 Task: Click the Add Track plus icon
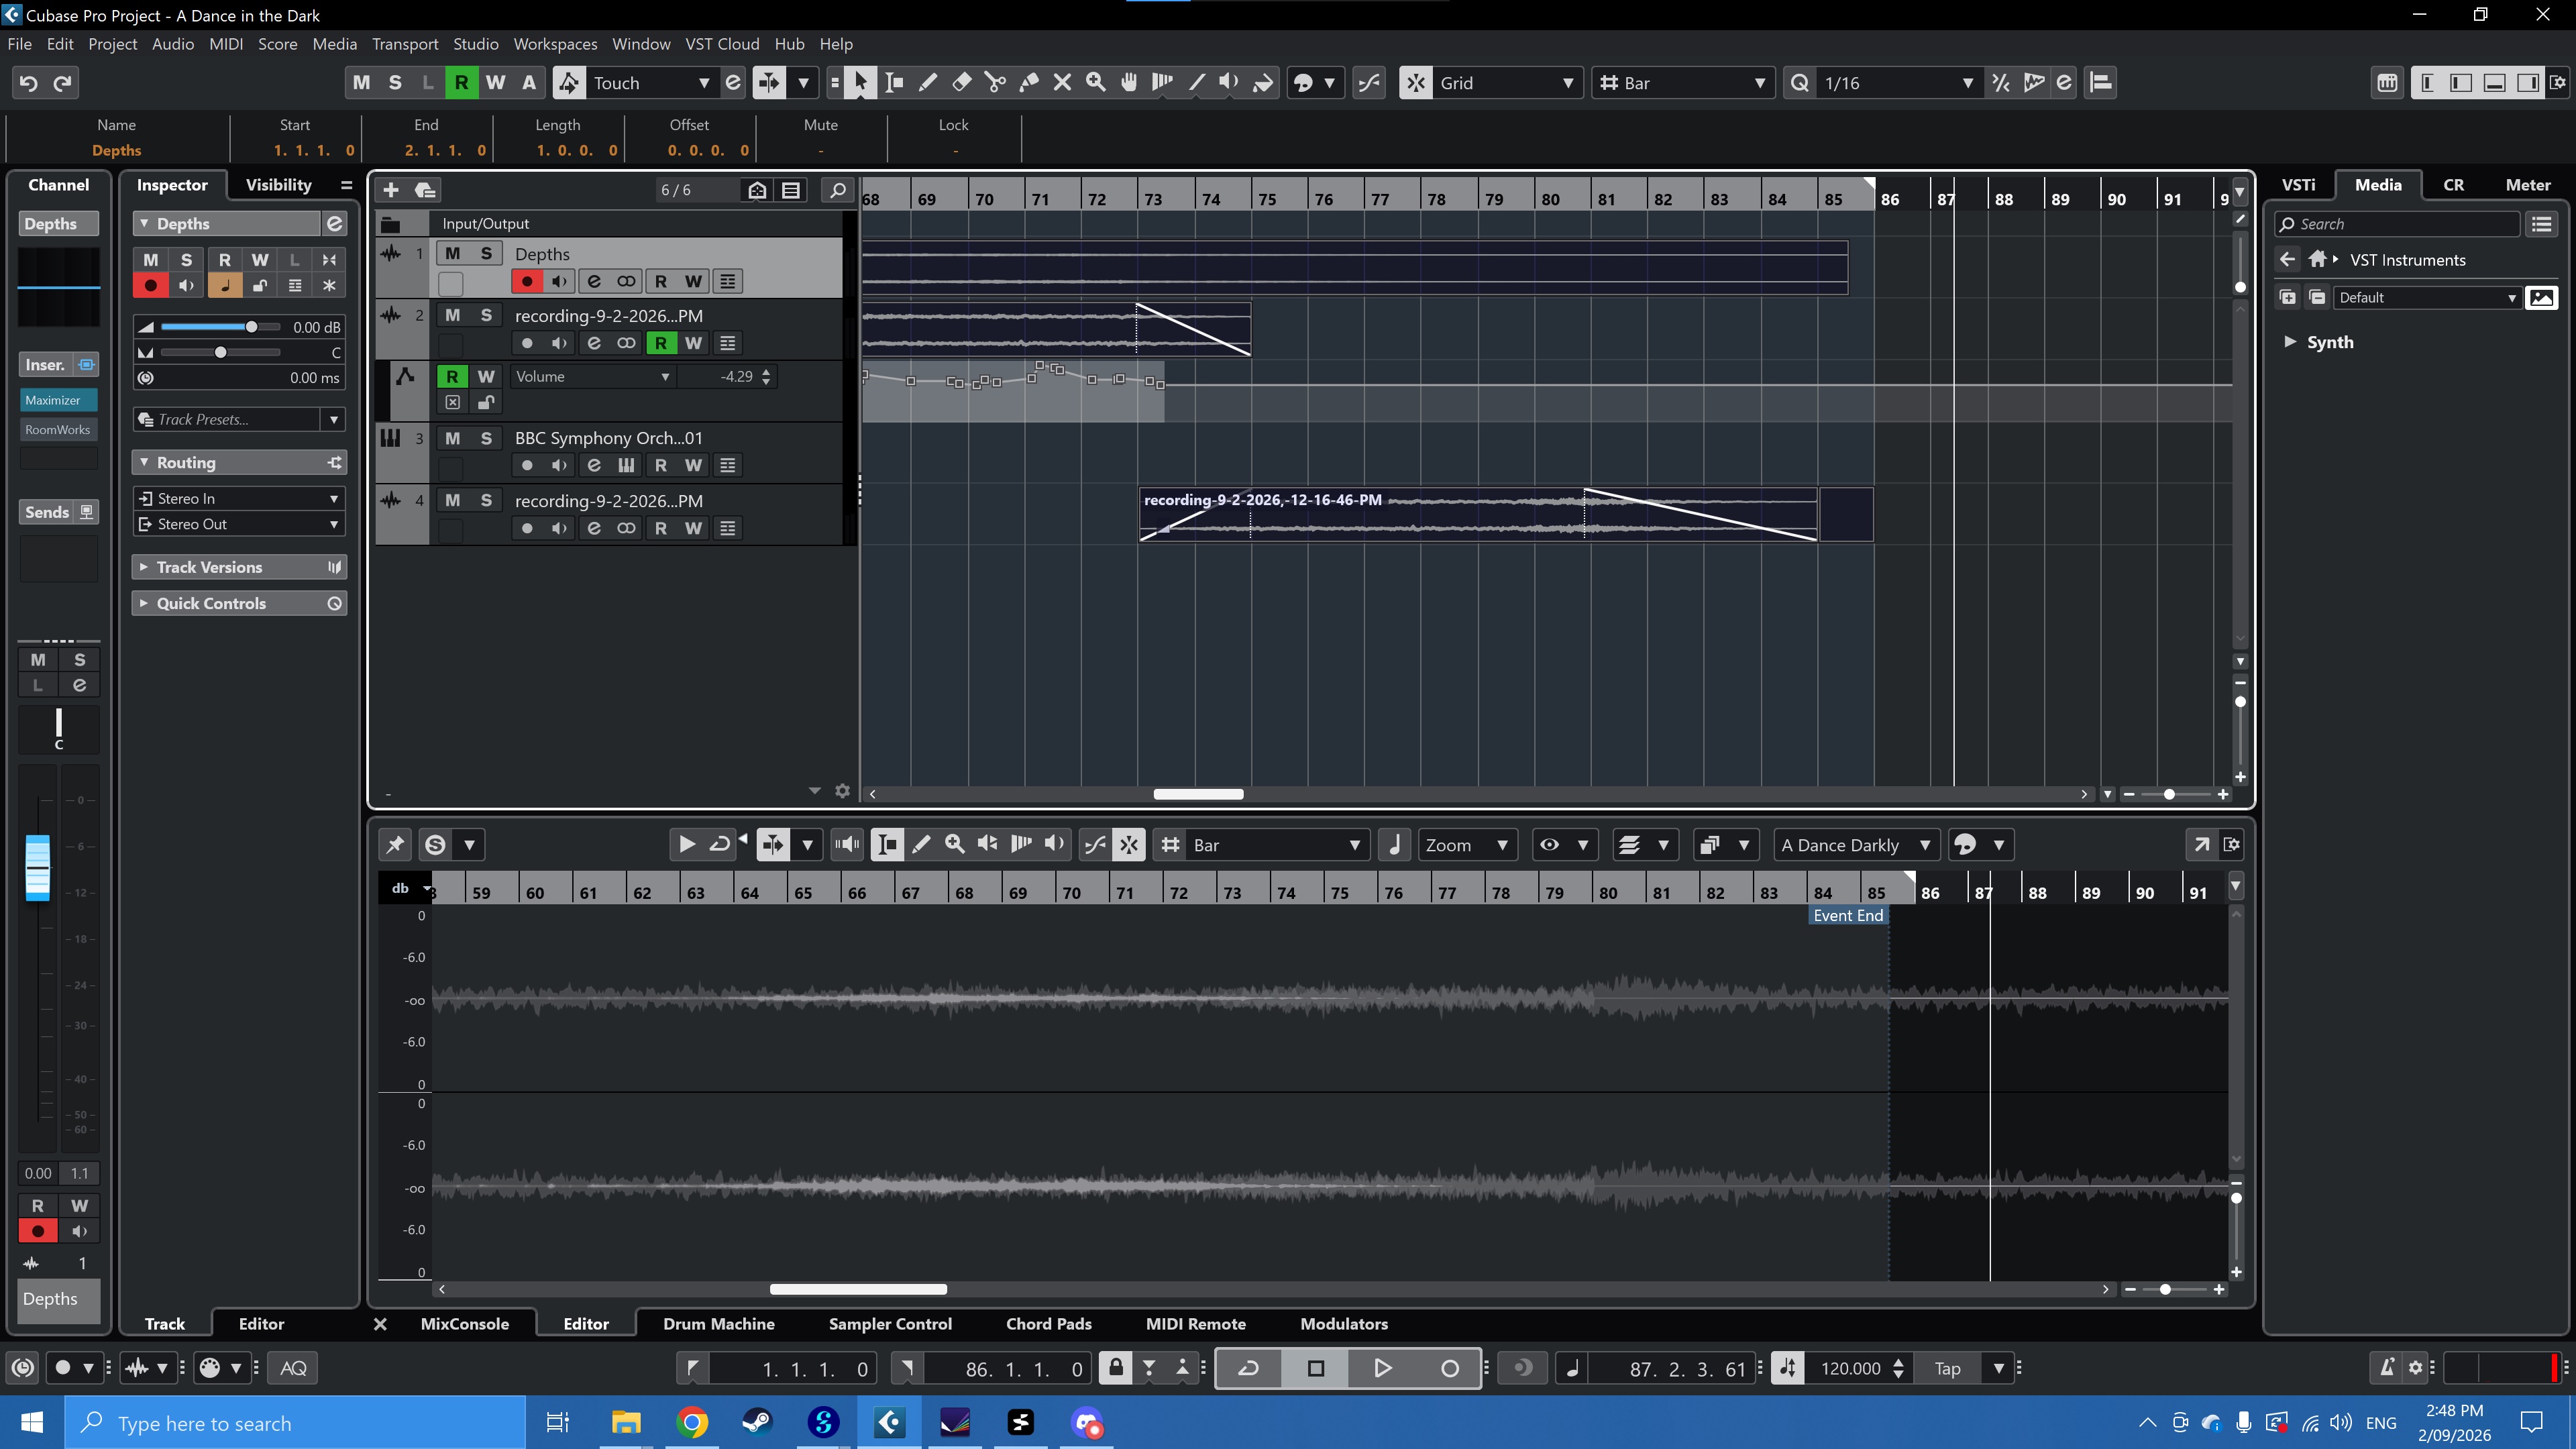(391, 190)
